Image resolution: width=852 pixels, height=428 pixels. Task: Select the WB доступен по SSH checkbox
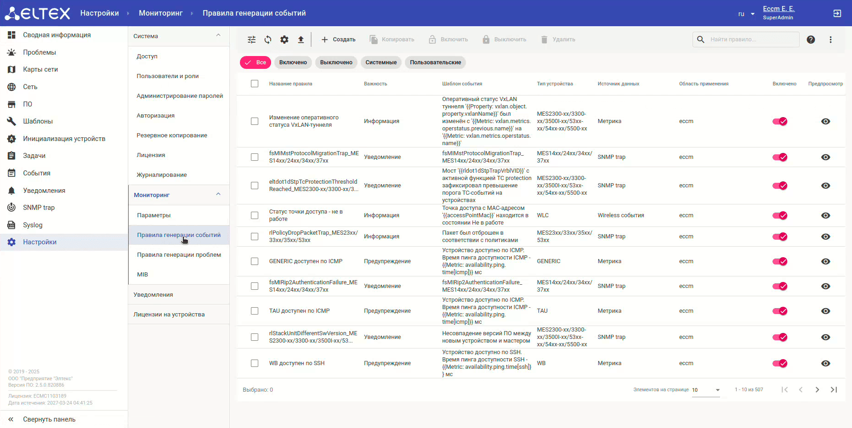point(255,363)
